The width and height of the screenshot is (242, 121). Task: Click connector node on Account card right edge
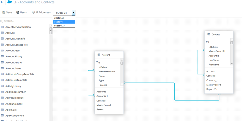coord(124,83)
